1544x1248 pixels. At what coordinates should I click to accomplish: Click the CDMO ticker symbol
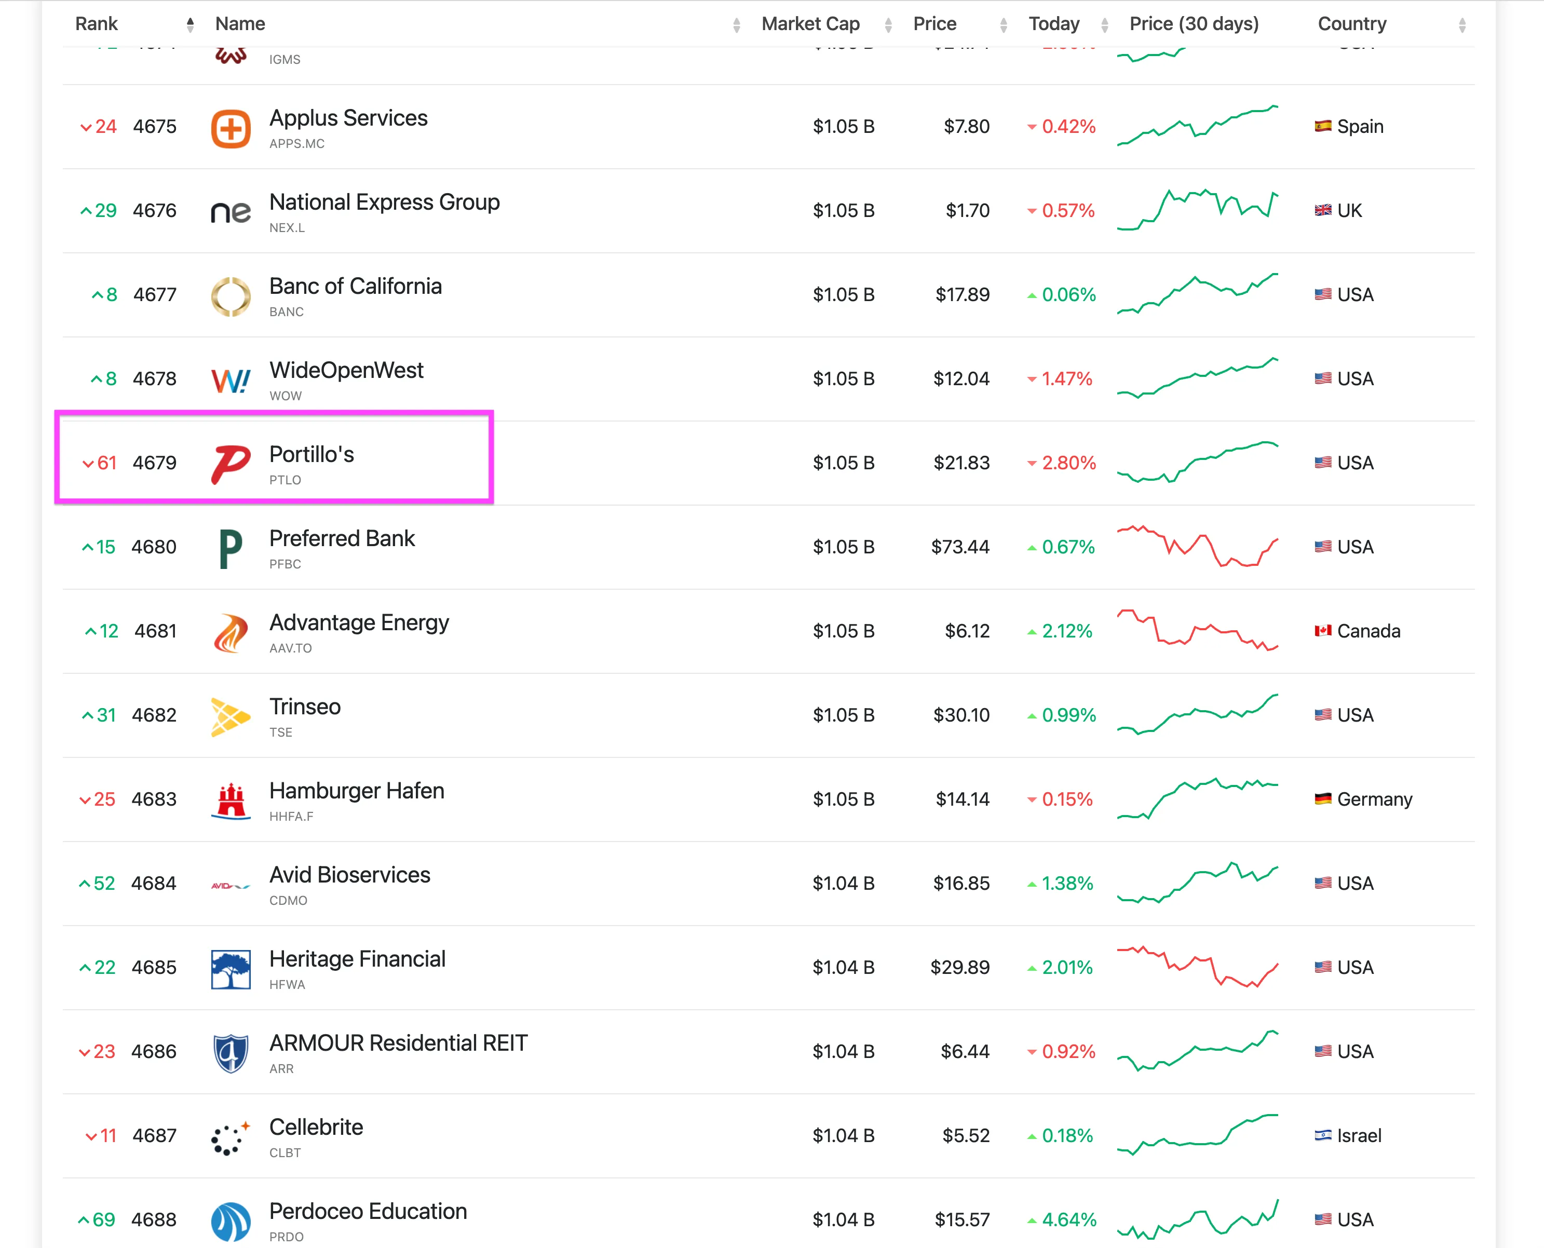point(288,901)
